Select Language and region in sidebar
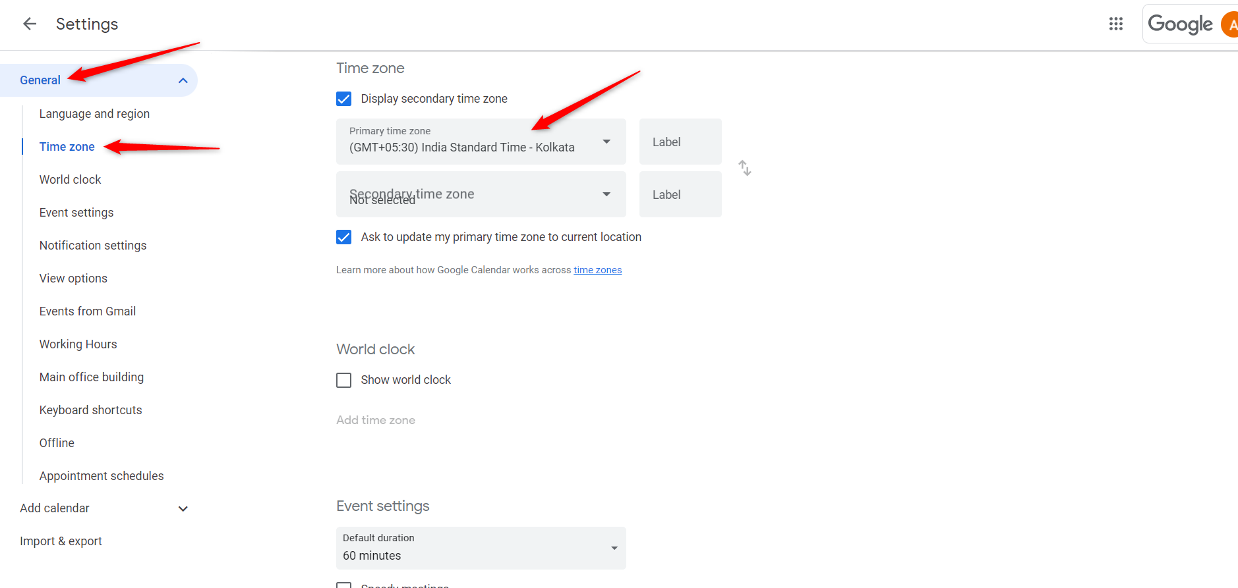Viewport: 1238px width, 588px height. 94,114
